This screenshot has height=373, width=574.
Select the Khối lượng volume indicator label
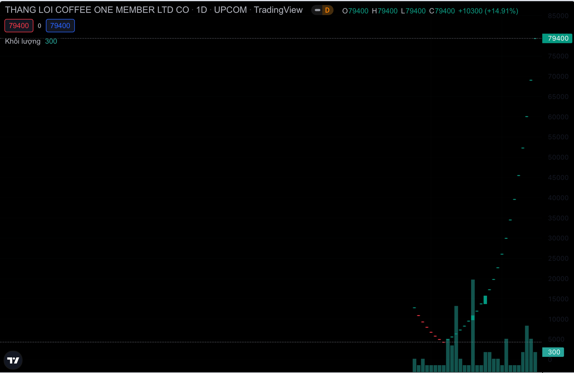click(x=23, y=41)
